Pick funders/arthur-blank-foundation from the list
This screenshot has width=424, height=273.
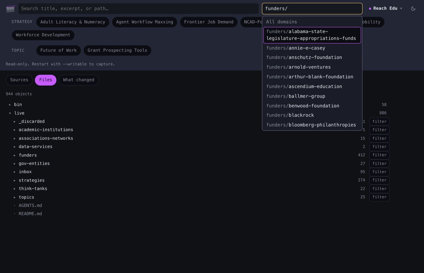[x=312, y=77]
